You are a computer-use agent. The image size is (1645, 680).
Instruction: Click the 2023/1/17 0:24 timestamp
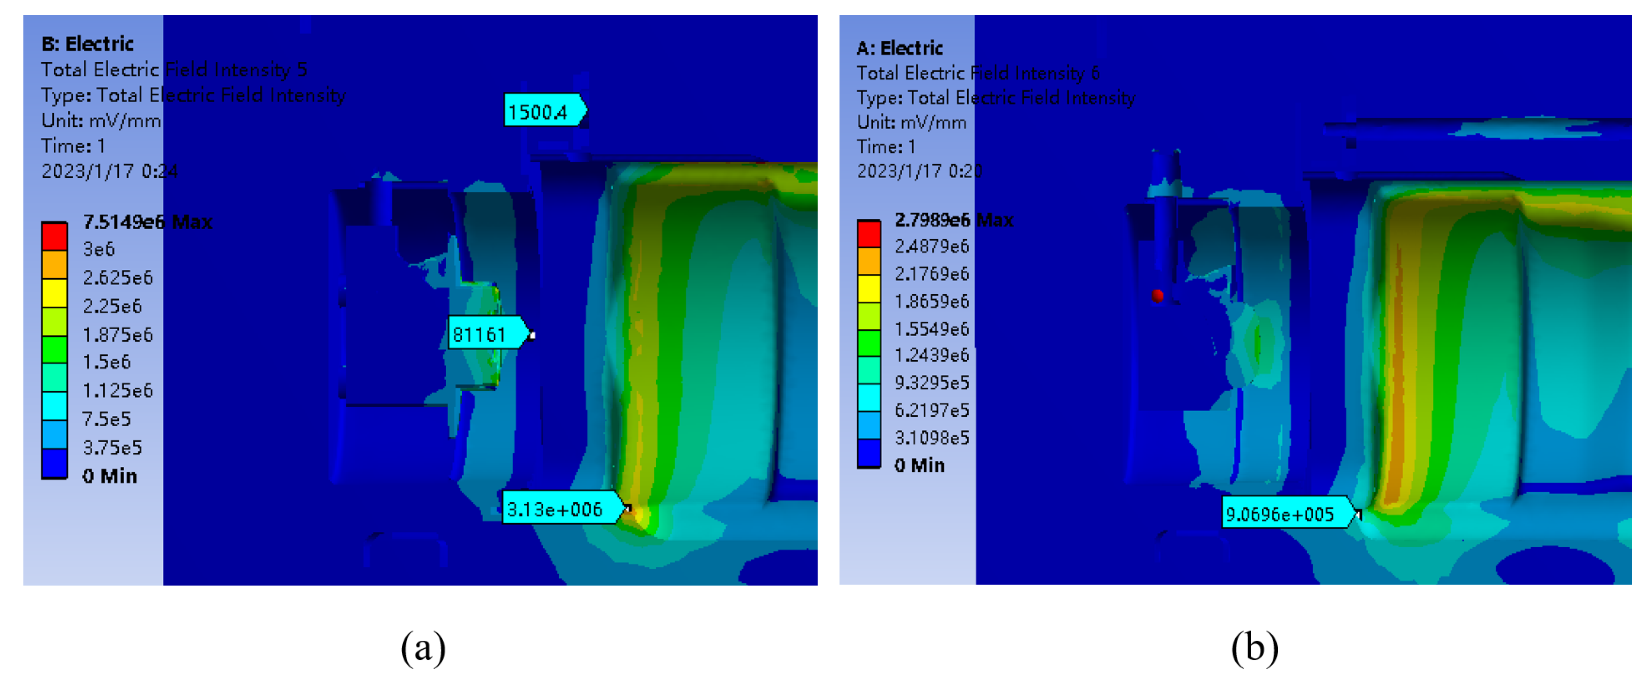pyautogui.click(x=109, y=171)
